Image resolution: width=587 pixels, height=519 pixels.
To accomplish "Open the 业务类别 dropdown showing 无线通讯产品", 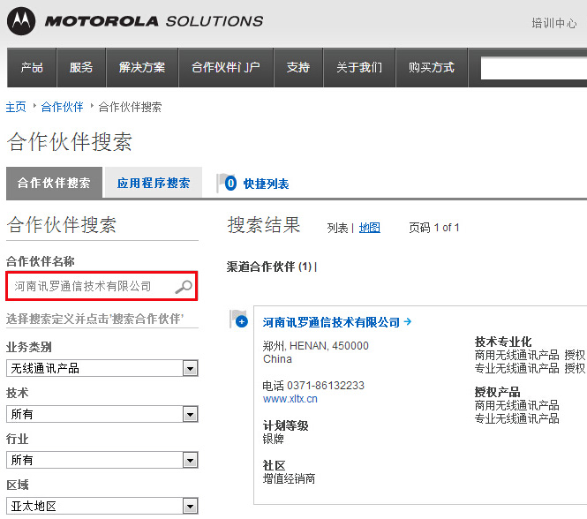I will [x=102, y=368].
